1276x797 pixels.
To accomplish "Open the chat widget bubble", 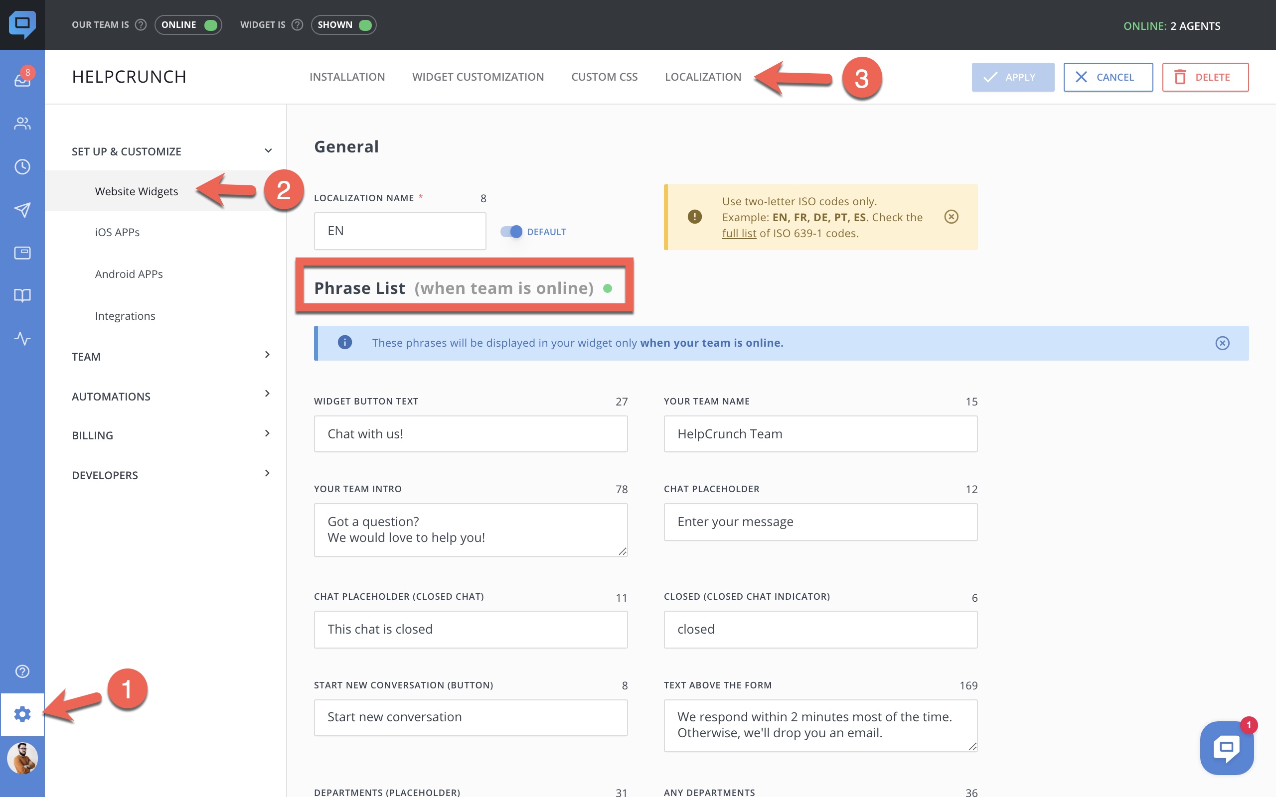I will [1227, 748].
